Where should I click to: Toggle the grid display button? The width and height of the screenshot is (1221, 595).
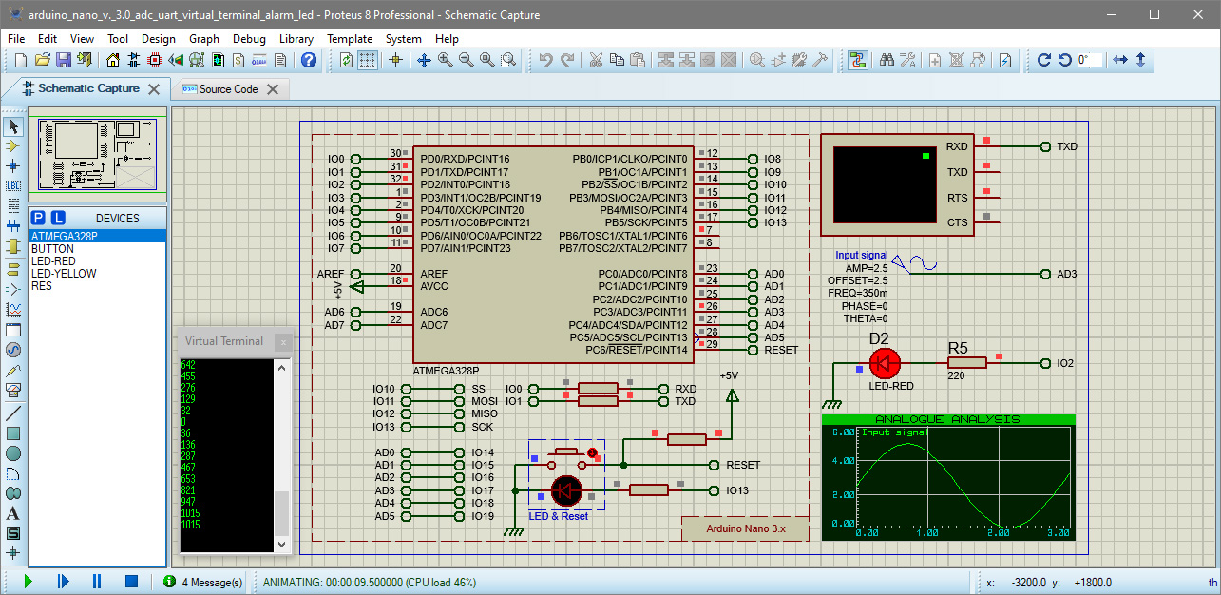[x=367, y=60]
